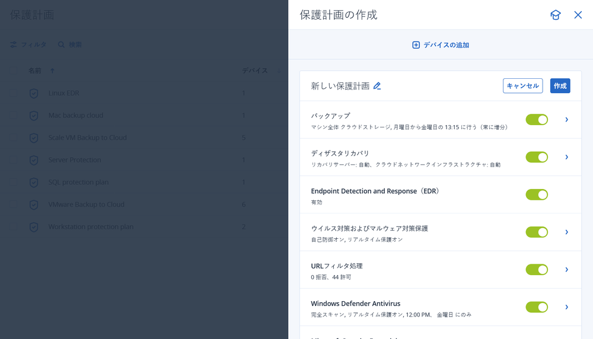The image size is (593, 339).
Task: Click the 作成 button
Action: coord(560,86)
